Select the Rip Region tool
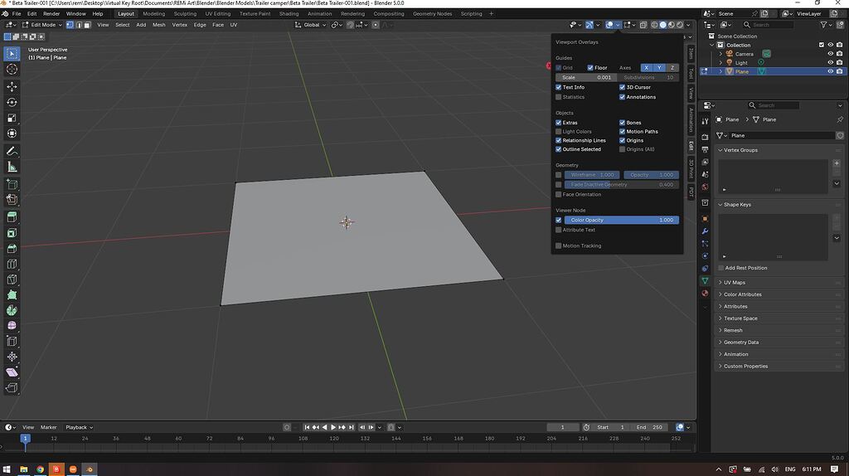The image size is (849, 476). click(x=12, y=388)
